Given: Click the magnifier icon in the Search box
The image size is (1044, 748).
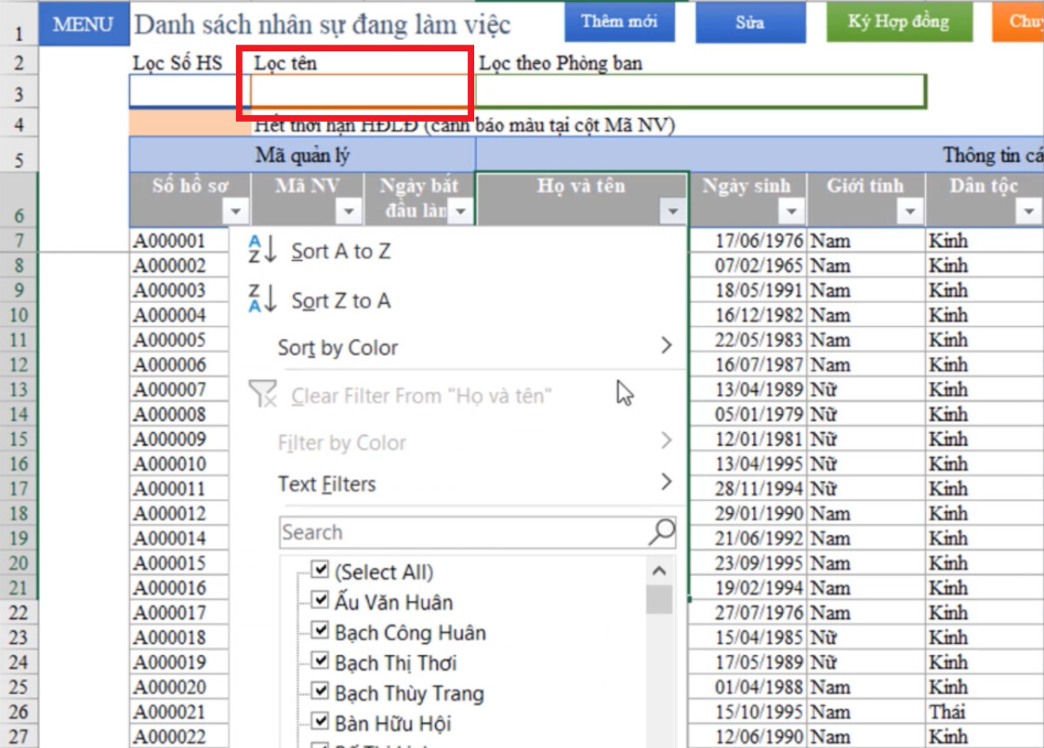Looking at the screenshot, I should coord(666,531).
